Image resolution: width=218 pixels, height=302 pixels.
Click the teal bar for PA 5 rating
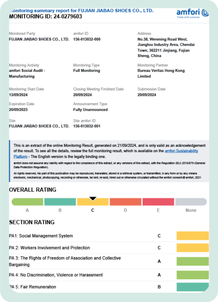tap(192, 287)
